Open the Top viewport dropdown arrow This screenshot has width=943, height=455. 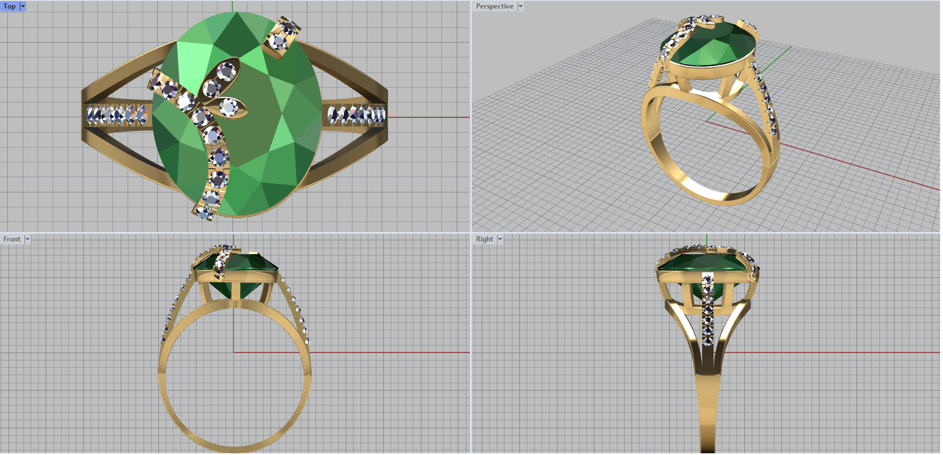click(x=23, y=6)
